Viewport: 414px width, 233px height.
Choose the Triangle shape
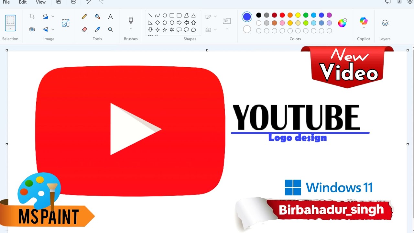(193, 16)
